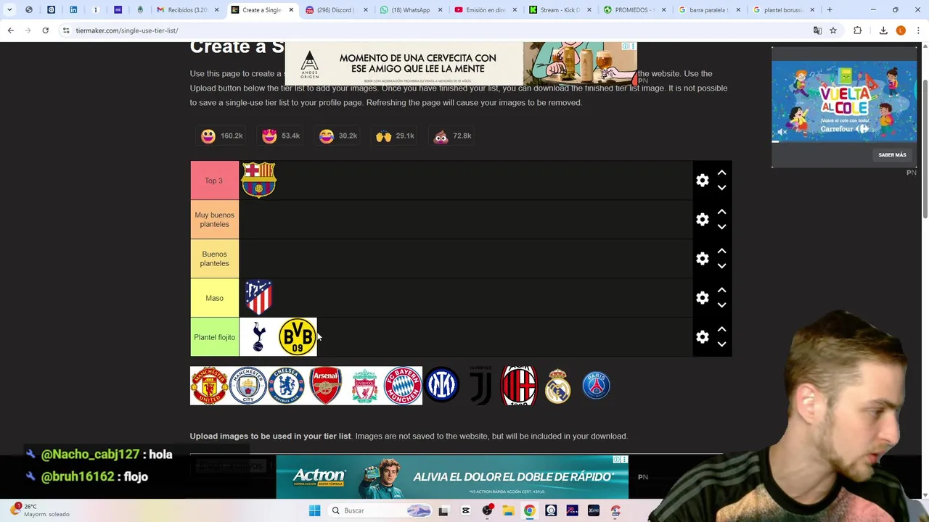Select the Manchester United crest

tap(209, 386)
